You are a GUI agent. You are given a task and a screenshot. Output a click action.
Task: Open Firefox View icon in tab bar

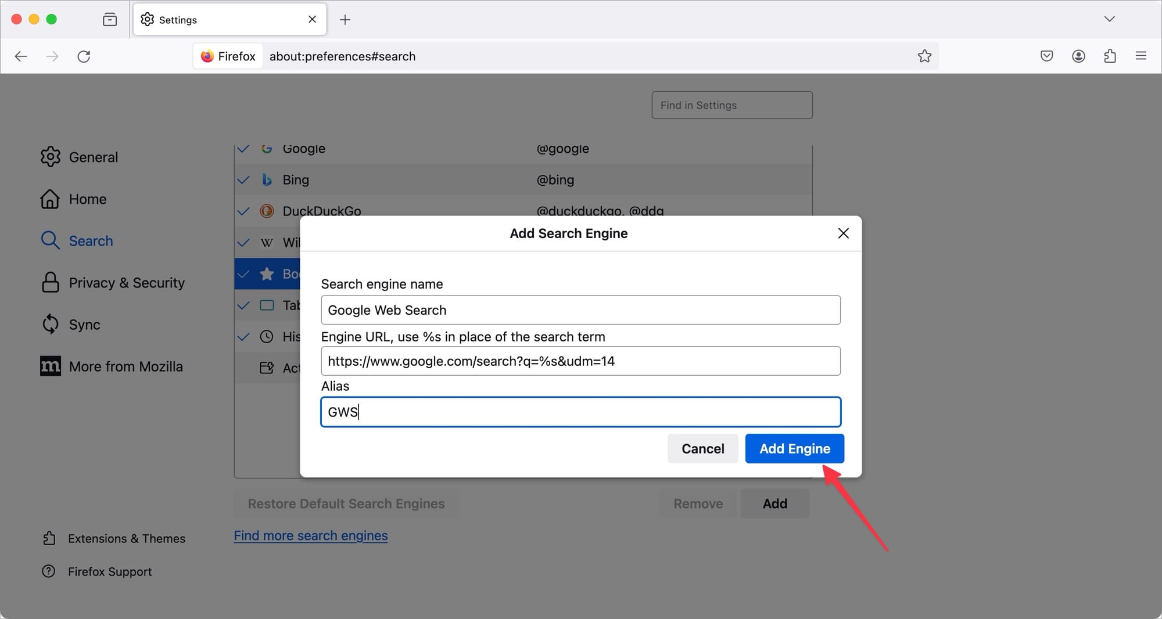point(110,20)
